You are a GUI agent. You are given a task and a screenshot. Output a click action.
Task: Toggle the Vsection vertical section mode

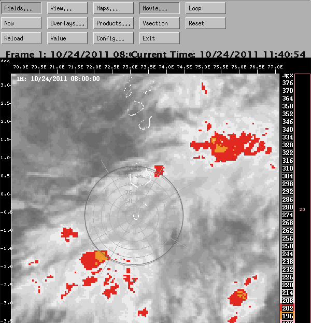point(160,23)
